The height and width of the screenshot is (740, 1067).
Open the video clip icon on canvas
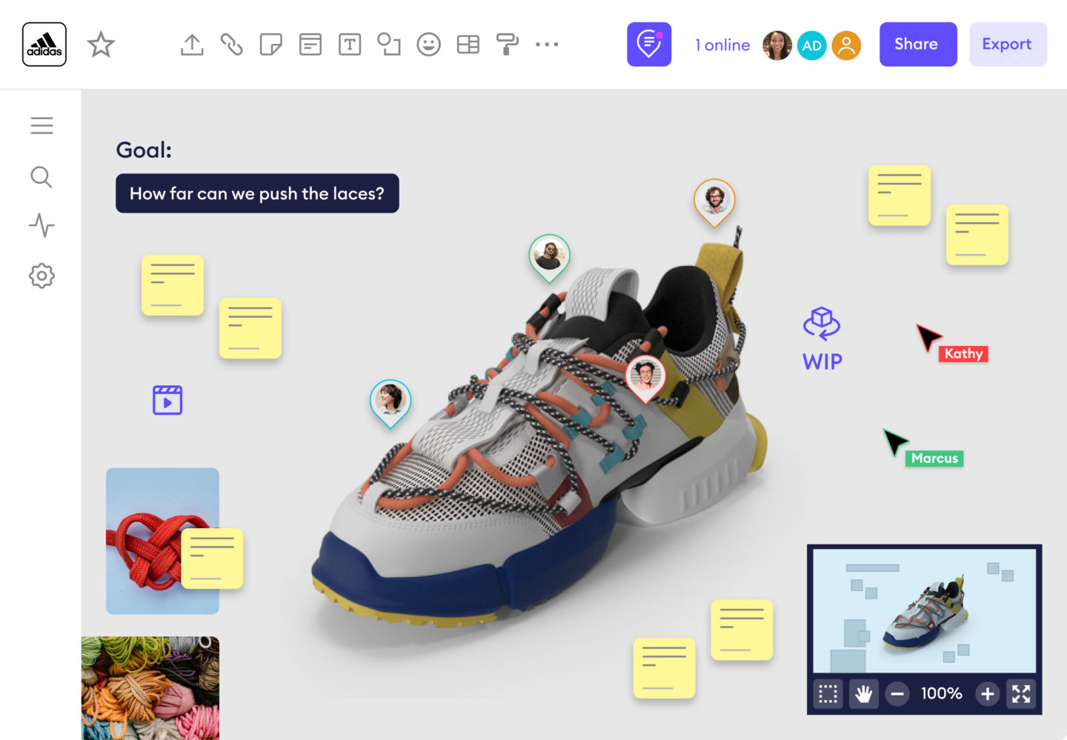[x=167, y=400]
